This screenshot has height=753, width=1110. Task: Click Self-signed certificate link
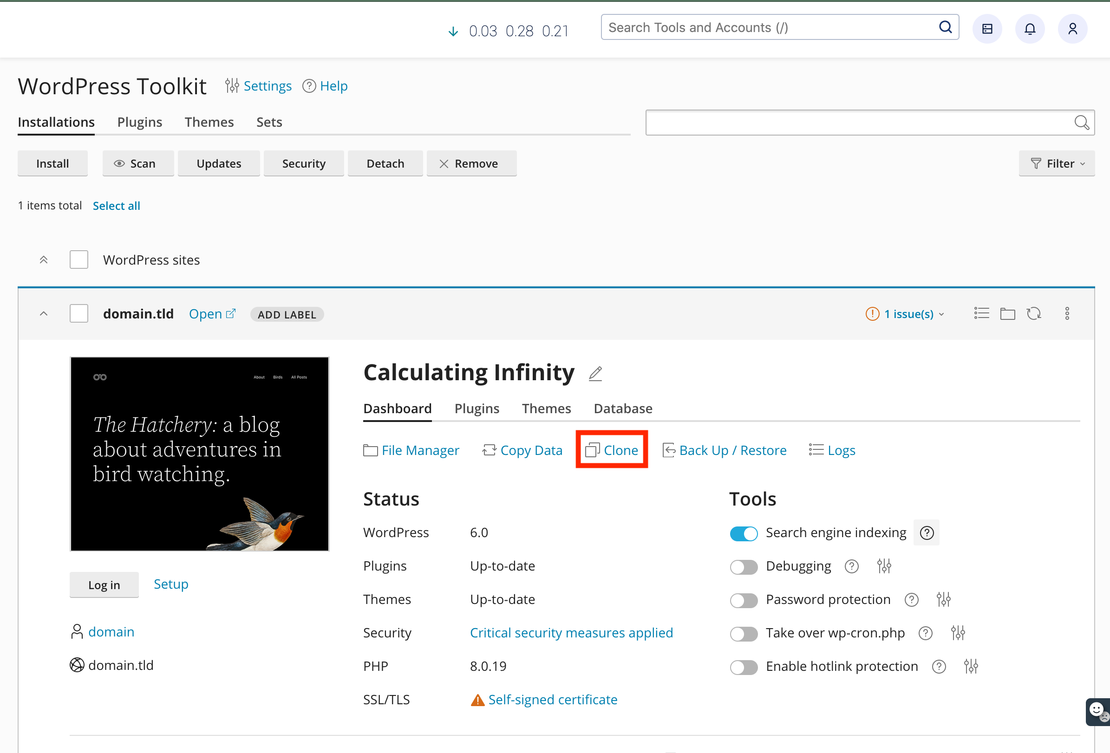tap(553, 700)
